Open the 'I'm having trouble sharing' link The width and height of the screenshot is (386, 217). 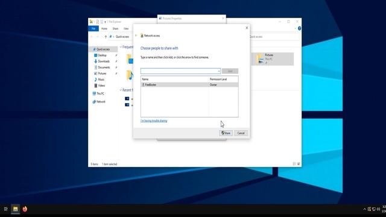pyautogui.click(x=154, y=121)
